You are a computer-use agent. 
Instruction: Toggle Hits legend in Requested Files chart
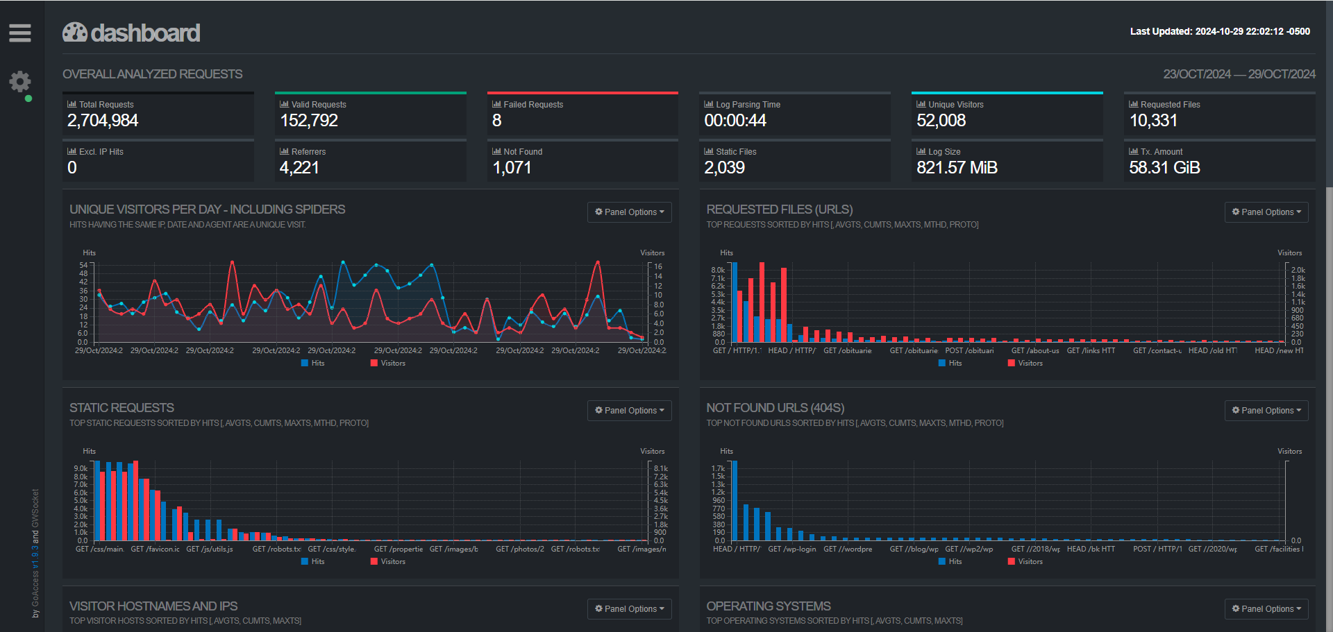coord(950,363)
